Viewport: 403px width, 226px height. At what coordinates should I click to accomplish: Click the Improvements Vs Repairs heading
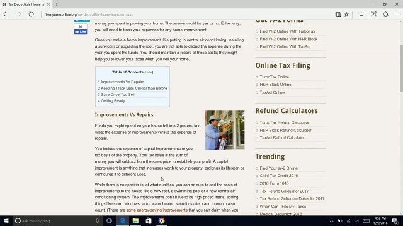tap(124, 114)
